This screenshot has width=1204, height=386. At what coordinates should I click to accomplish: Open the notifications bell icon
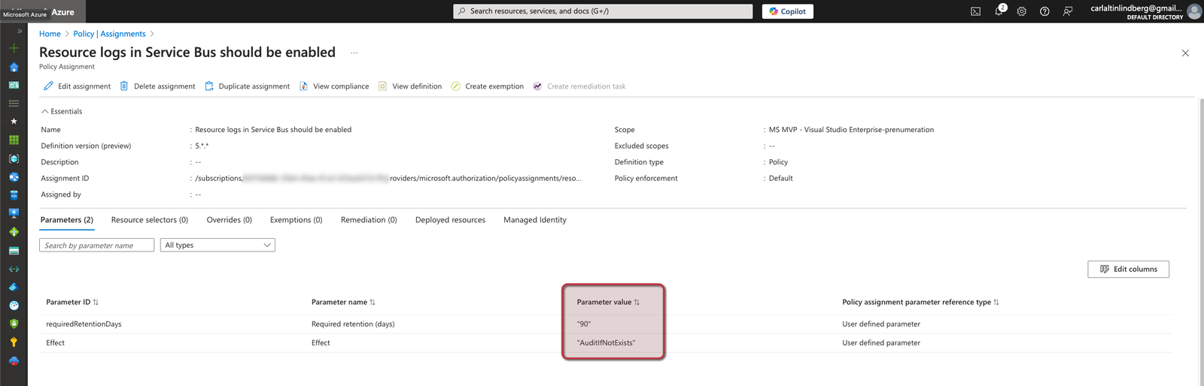point(999,11)
